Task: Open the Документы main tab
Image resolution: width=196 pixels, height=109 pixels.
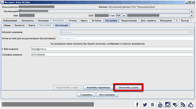Action: 28,21
